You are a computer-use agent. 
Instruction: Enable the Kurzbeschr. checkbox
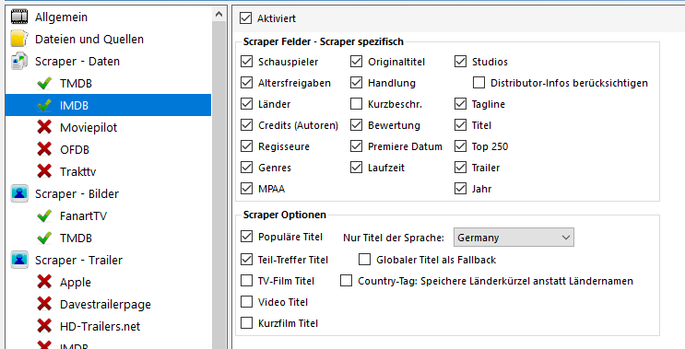[357, 104]
